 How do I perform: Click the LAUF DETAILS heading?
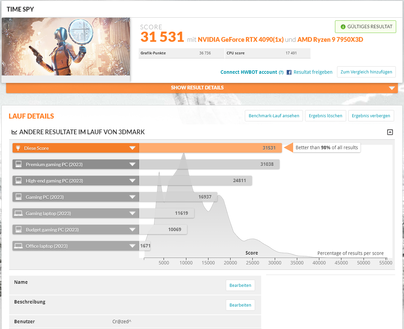[x=31, y=116]
